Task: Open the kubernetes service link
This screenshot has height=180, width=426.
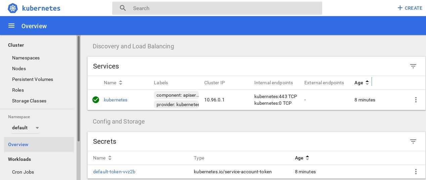Action: tap(116, 100)
